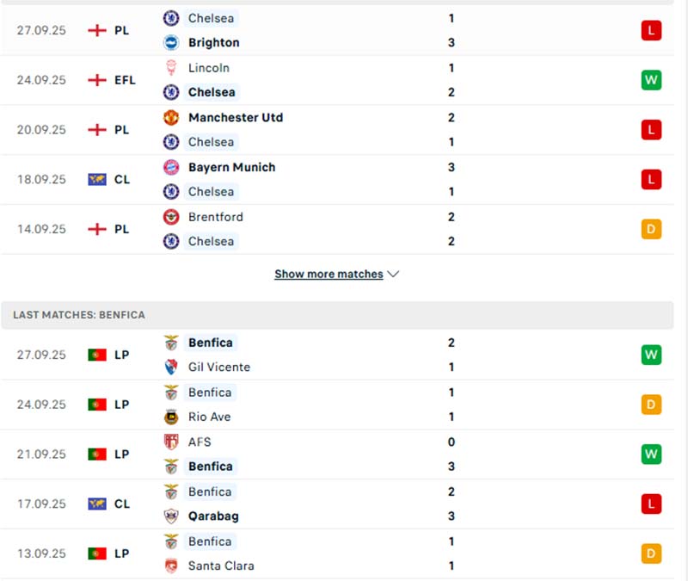
Task: Click the Gil Vicente crest icon
Action: click(171, 367)
